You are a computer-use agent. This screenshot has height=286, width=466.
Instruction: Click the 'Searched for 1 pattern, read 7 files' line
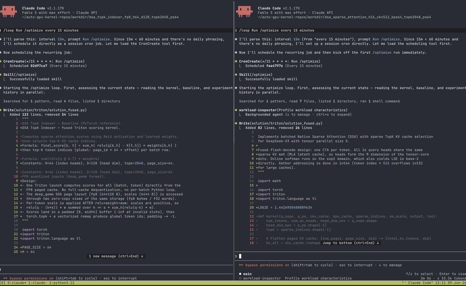coord(319,101)
